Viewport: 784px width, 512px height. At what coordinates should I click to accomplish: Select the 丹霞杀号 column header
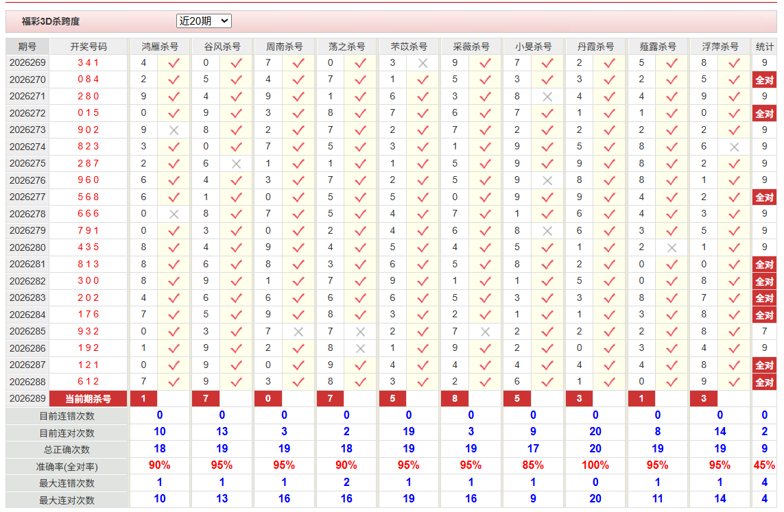[595, 47]
